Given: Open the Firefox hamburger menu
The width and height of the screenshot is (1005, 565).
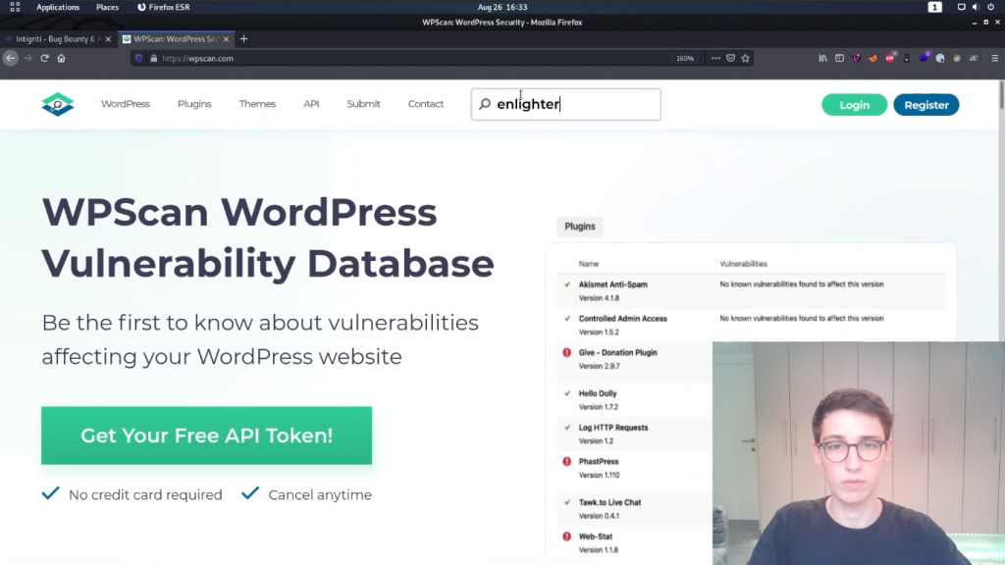Looking at the screenshot, I should click(x=995, y=58).
